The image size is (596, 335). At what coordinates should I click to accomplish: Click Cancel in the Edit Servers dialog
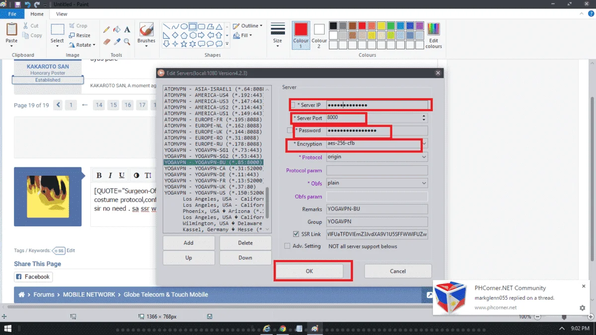tap(398, 271)
